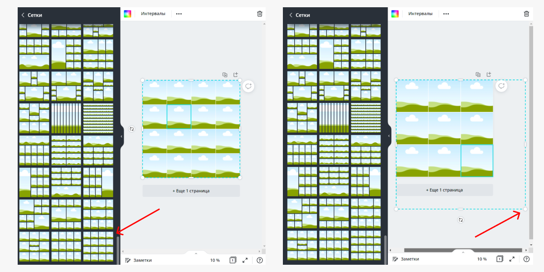The height and width of the screenshot is (272, 544).
Task: Open the 10 % zoom menu in the left editor
Action: pyautogui.click(x=215, y=260)
